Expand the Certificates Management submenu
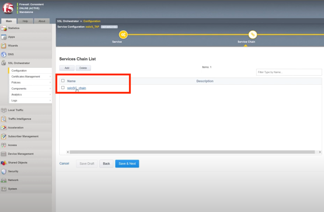The image size is (324, 212). 50,77
